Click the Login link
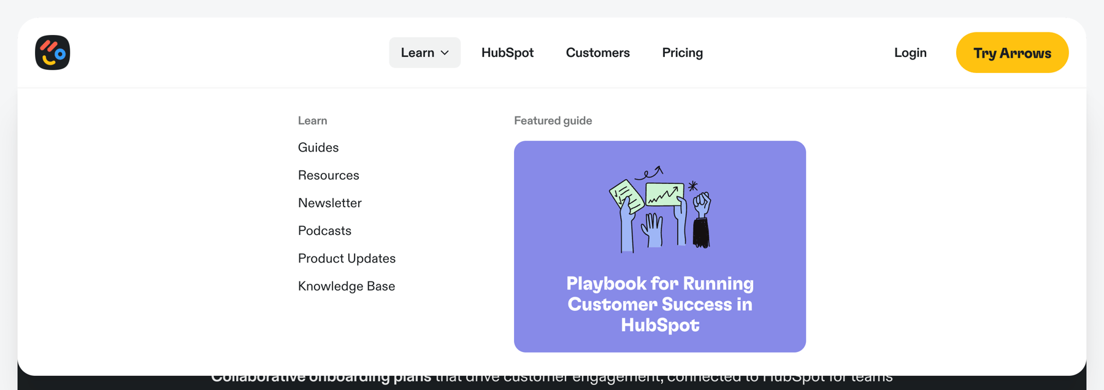 [910, 53]
